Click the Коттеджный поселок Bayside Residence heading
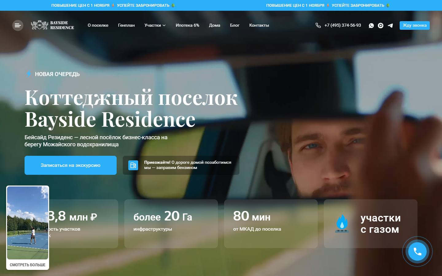Screen dimensions: 442x276 pos(131,108)
